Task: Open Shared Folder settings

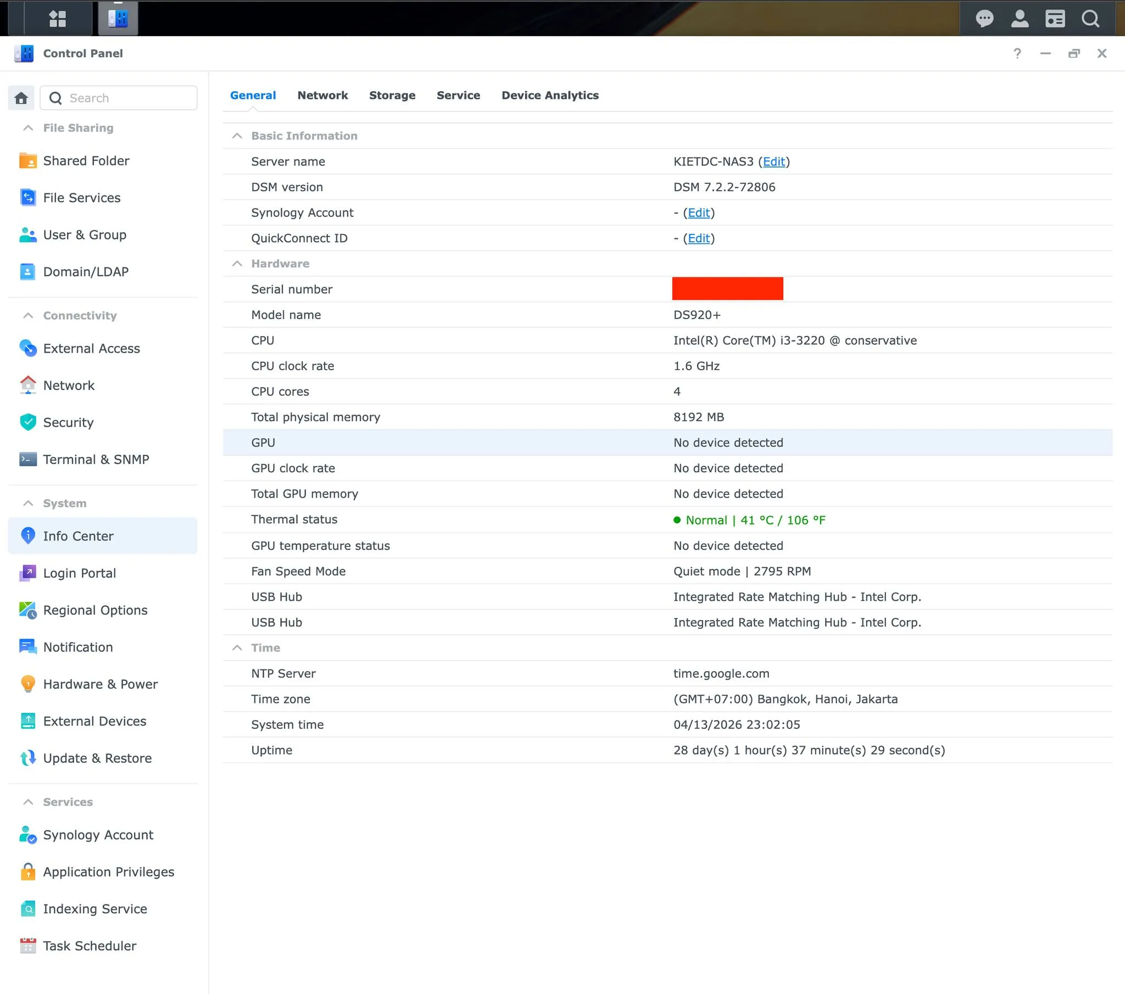Action: tap(103, 161)
